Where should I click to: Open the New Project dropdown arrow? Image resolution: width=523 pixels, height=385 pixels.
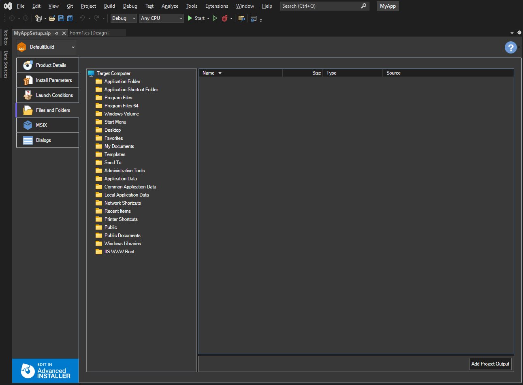[45, 18]
